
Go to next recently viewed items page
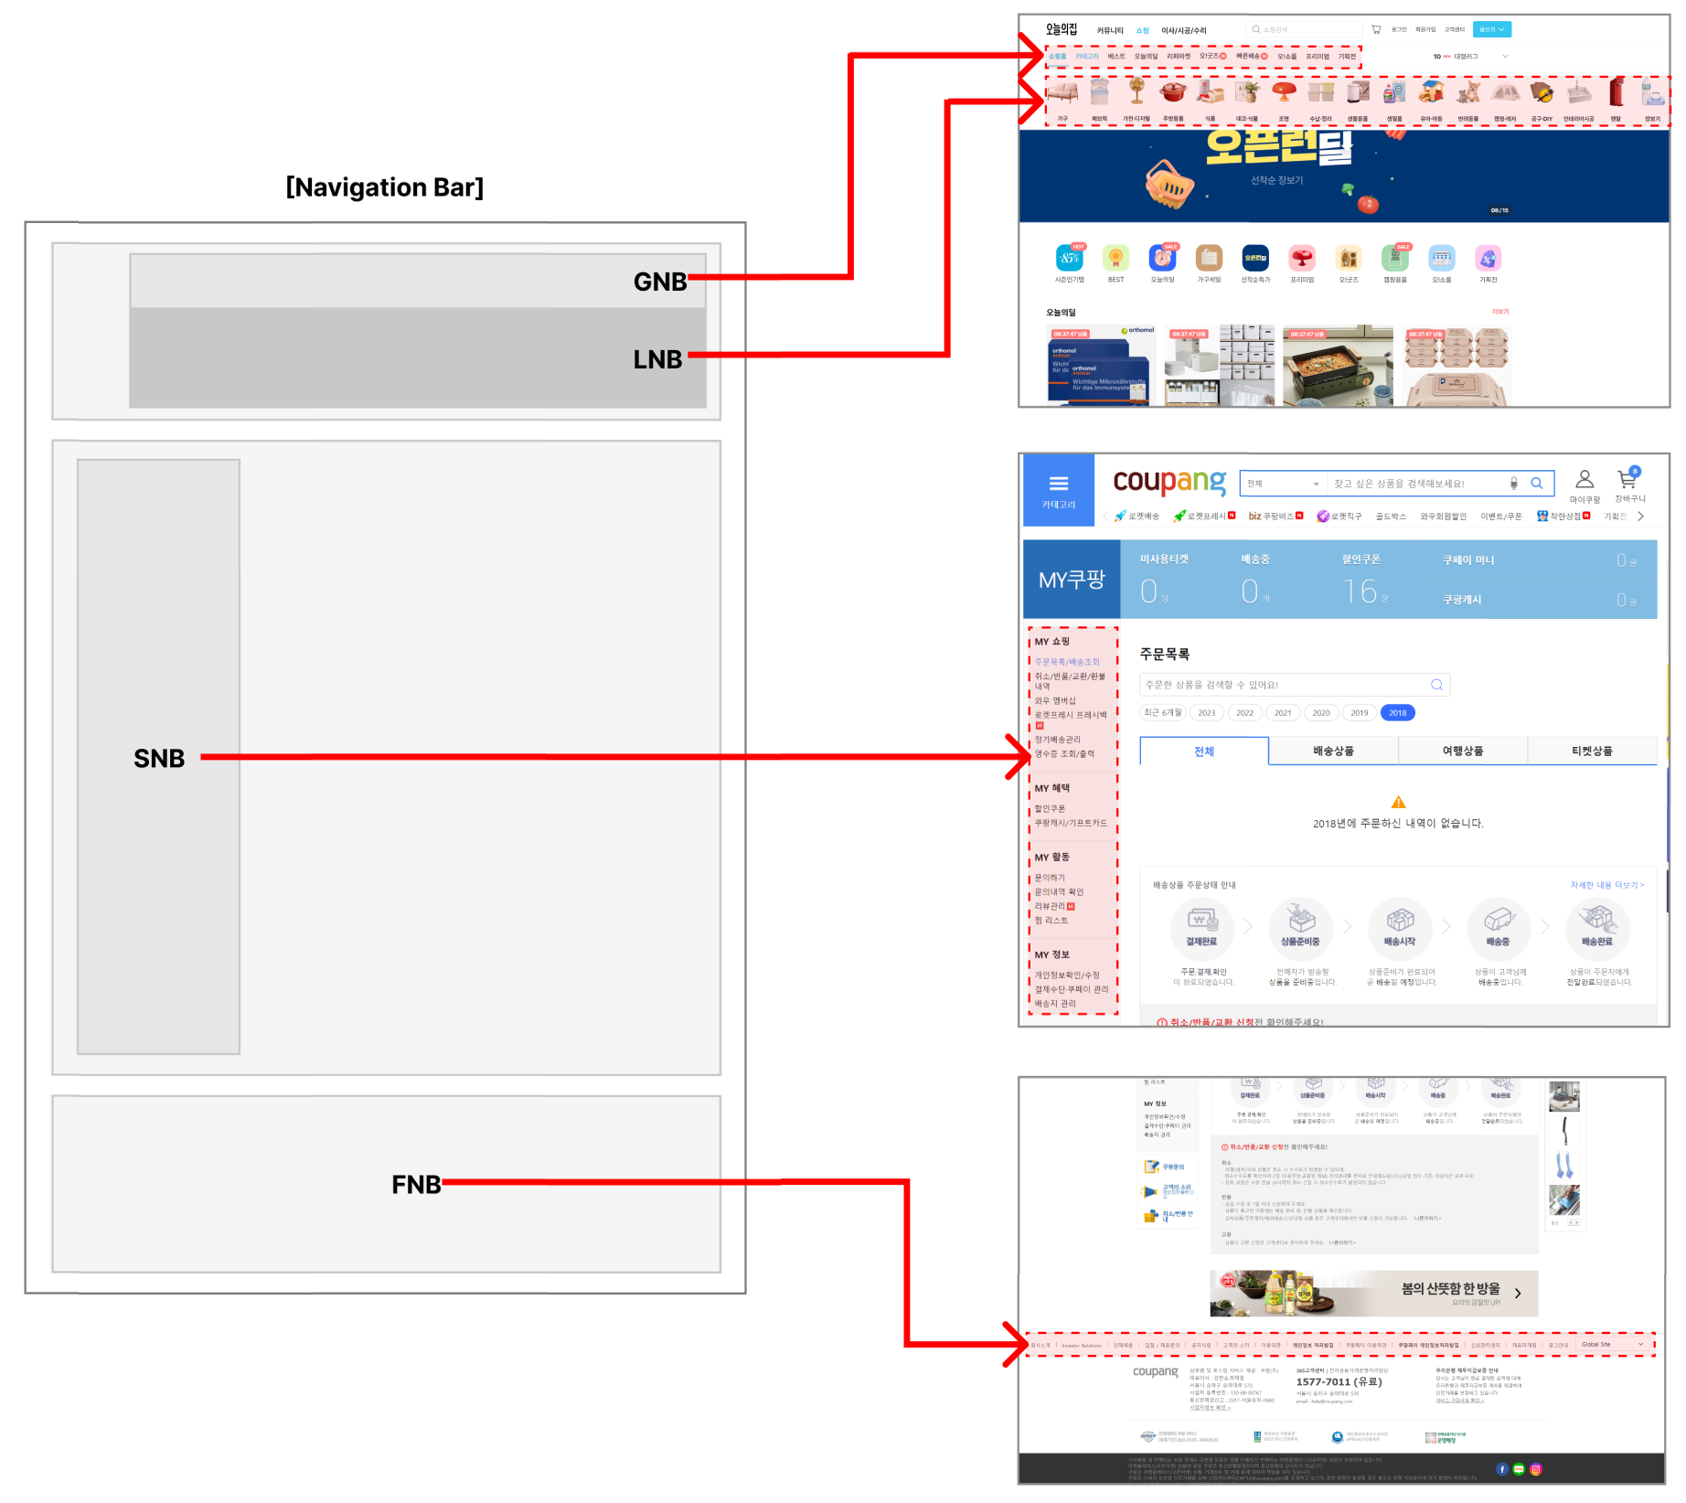click(x=1575, y=1222)
